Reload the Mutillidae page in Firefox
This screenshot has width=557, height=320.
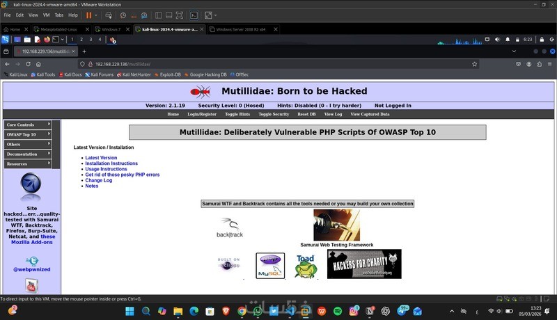[28, 64]
